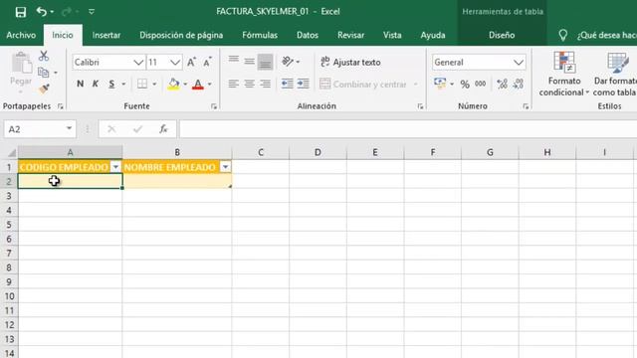Apply accounting number format icon
This screenshot has height=358, width=637.
pos(440,84)
